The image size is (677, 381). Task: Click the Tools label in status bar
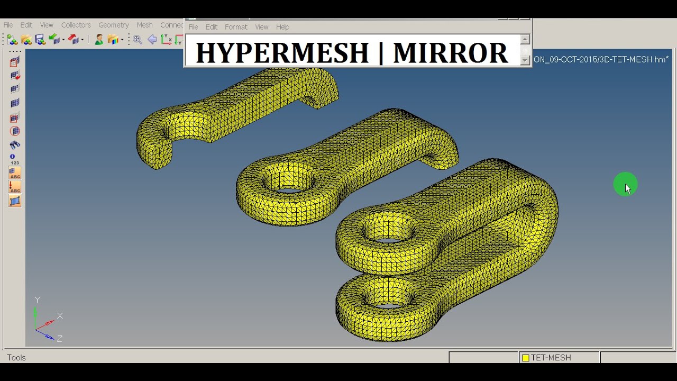pos(16,358)
